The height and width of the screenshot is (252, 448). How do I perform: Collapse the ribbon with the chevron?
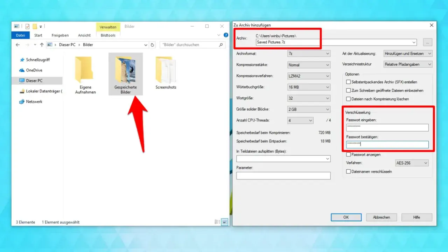(219, 35)
